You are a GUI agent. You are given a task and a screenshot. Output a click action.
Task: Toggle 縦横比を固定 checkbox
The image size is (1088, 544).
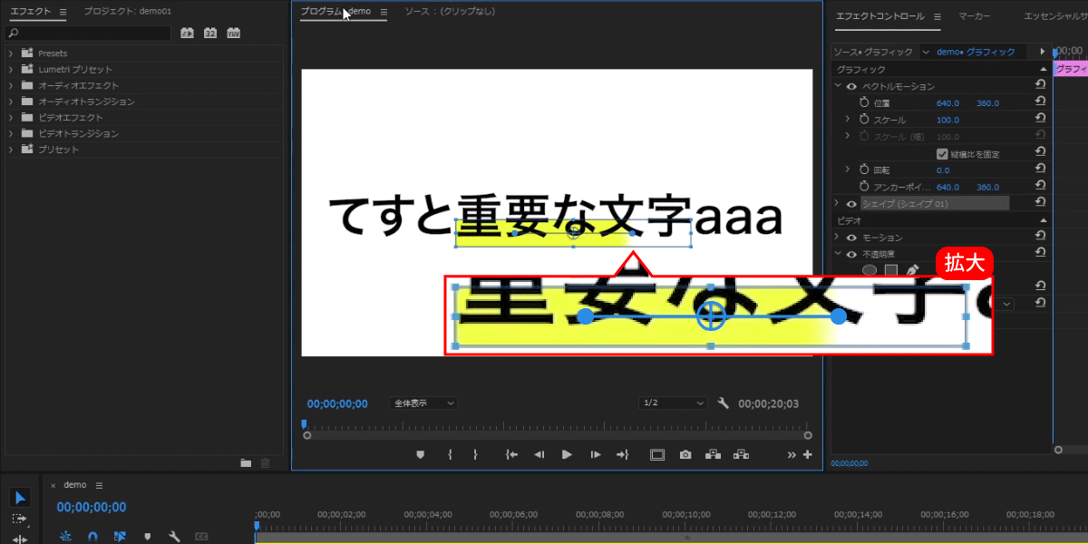942,153
